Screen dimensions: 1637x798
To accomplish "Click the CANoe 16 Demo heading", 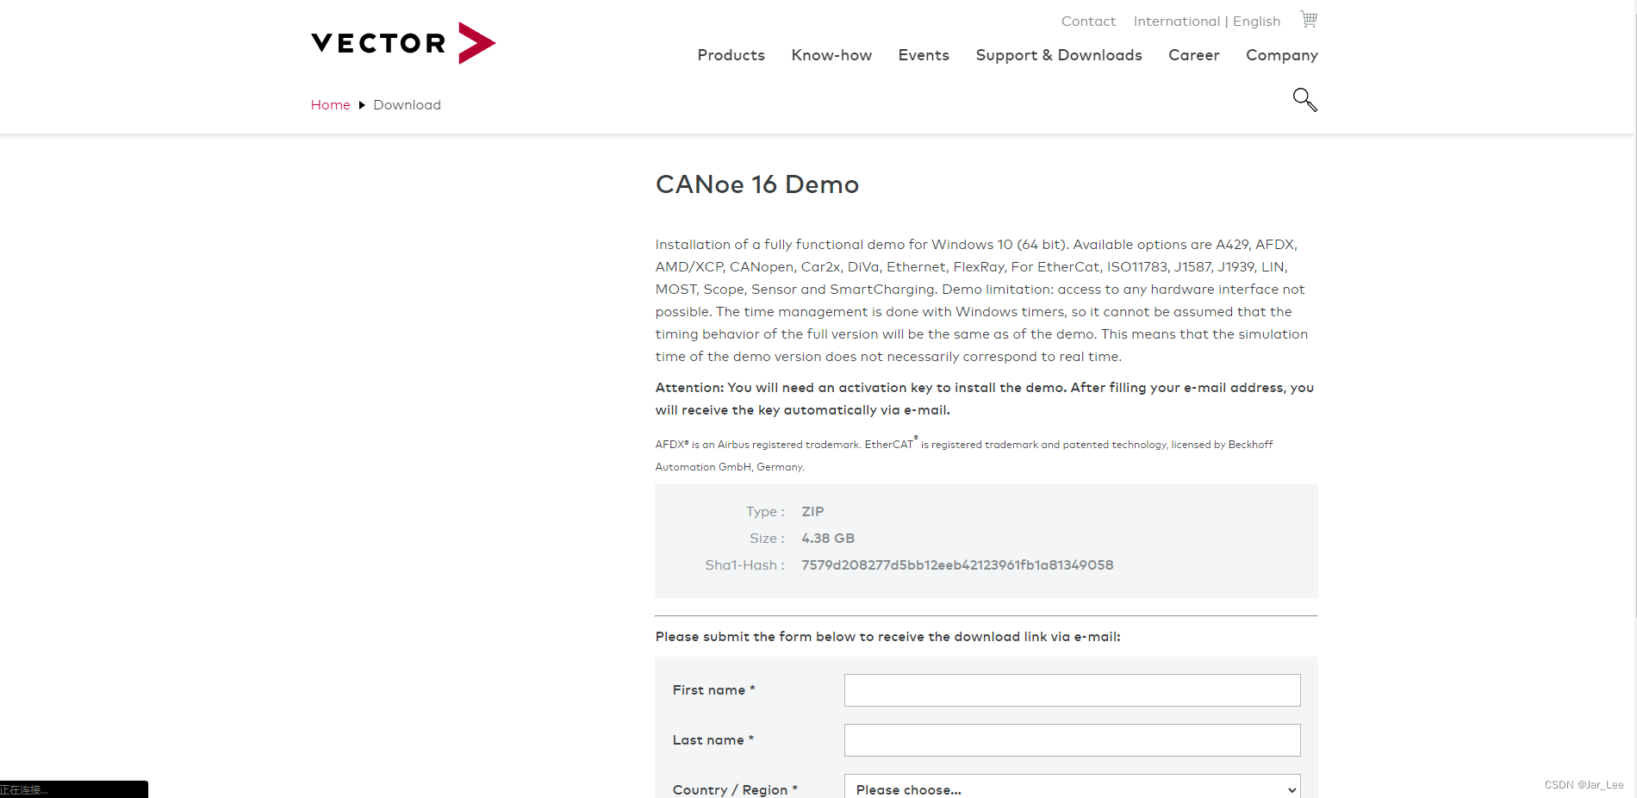I will pyautogui.click(x=757, y=184).
